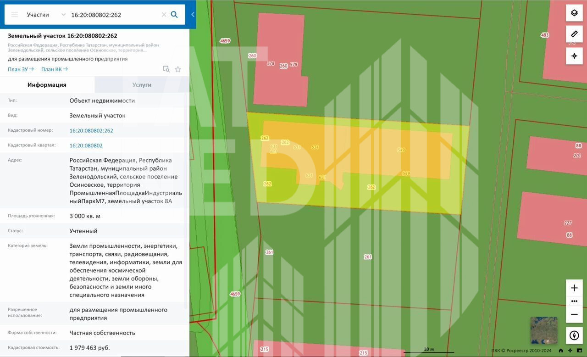Click the zoom-to-object icon beside star
Image resolution: width=587 pixels, height=357 pixels.
166,69
